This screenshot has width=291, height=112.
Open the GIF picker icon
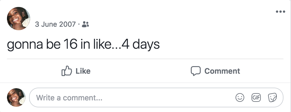tap(256, 97)
